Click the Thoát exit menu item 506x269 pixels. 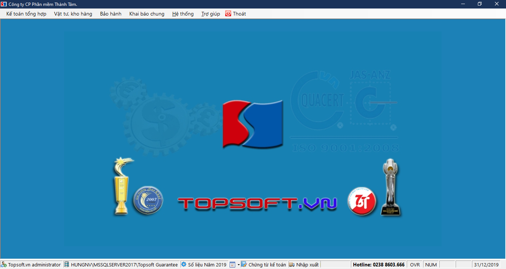tap(236, 14)
